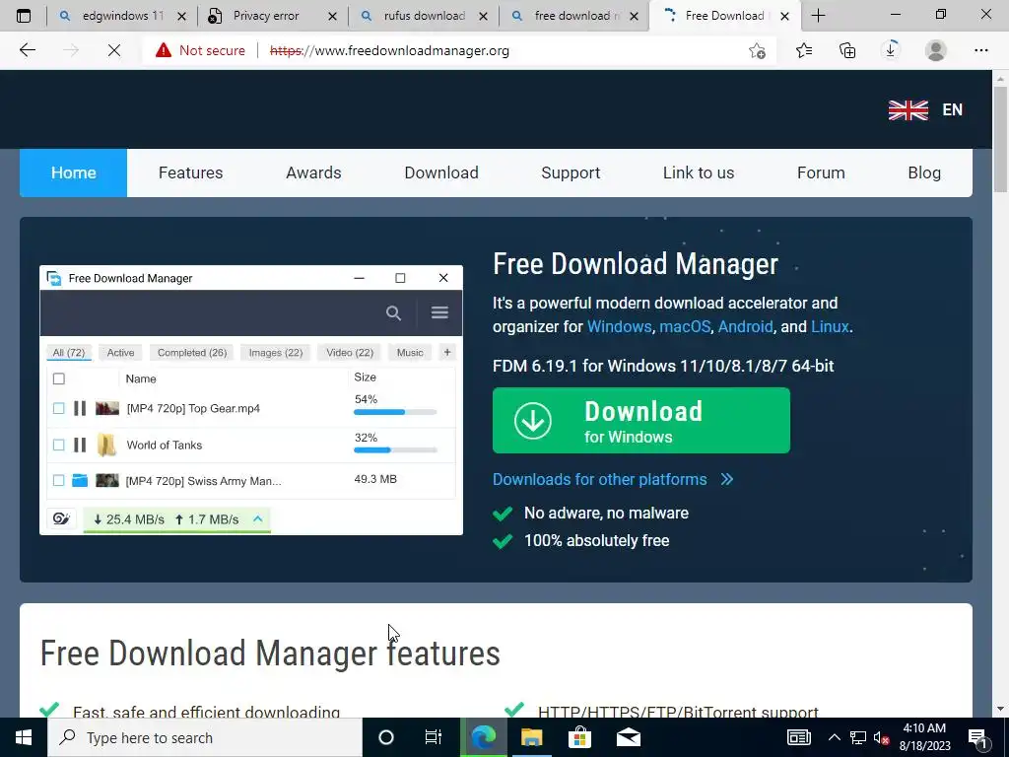Follow the macOS platform link
Viewport: 1009px width, 757px height.
click(x=685, y=326)
